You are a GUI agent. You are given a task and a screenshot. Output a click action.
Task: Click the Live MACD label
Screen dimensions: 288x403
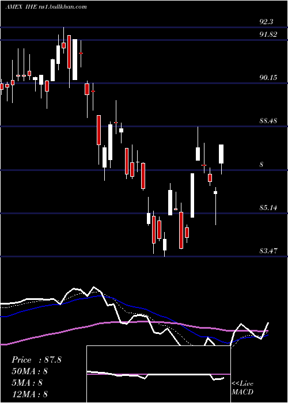tap(242, 388)
